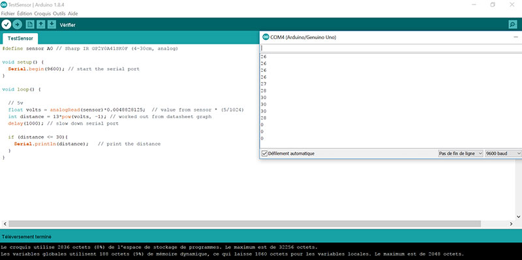522x260 pixels.
Task: Click the value 27 in serial output
Action: (x=264, y=84)
